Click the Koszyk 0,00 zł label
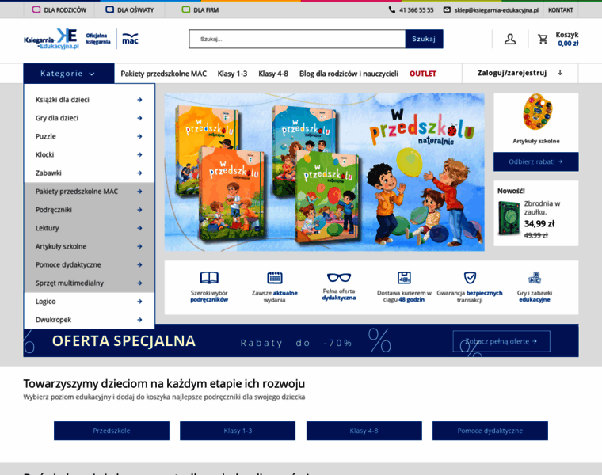This screenshot has width=602, height=475. click(x=567, y=39)
